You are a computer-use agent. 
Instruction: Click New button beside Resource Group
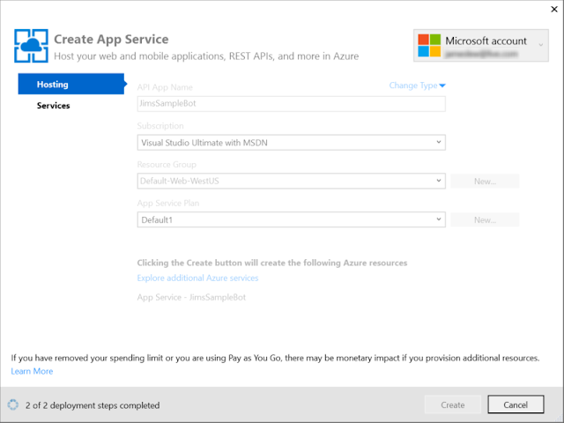[485, 181]
